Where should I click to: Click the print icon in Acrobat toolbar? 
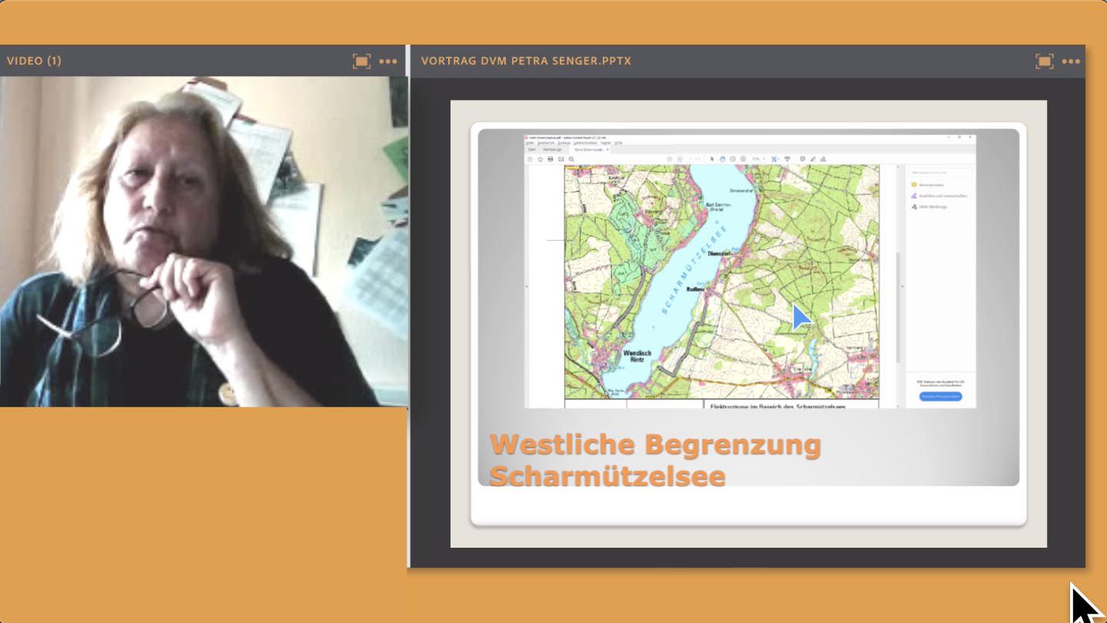point(550,159)
